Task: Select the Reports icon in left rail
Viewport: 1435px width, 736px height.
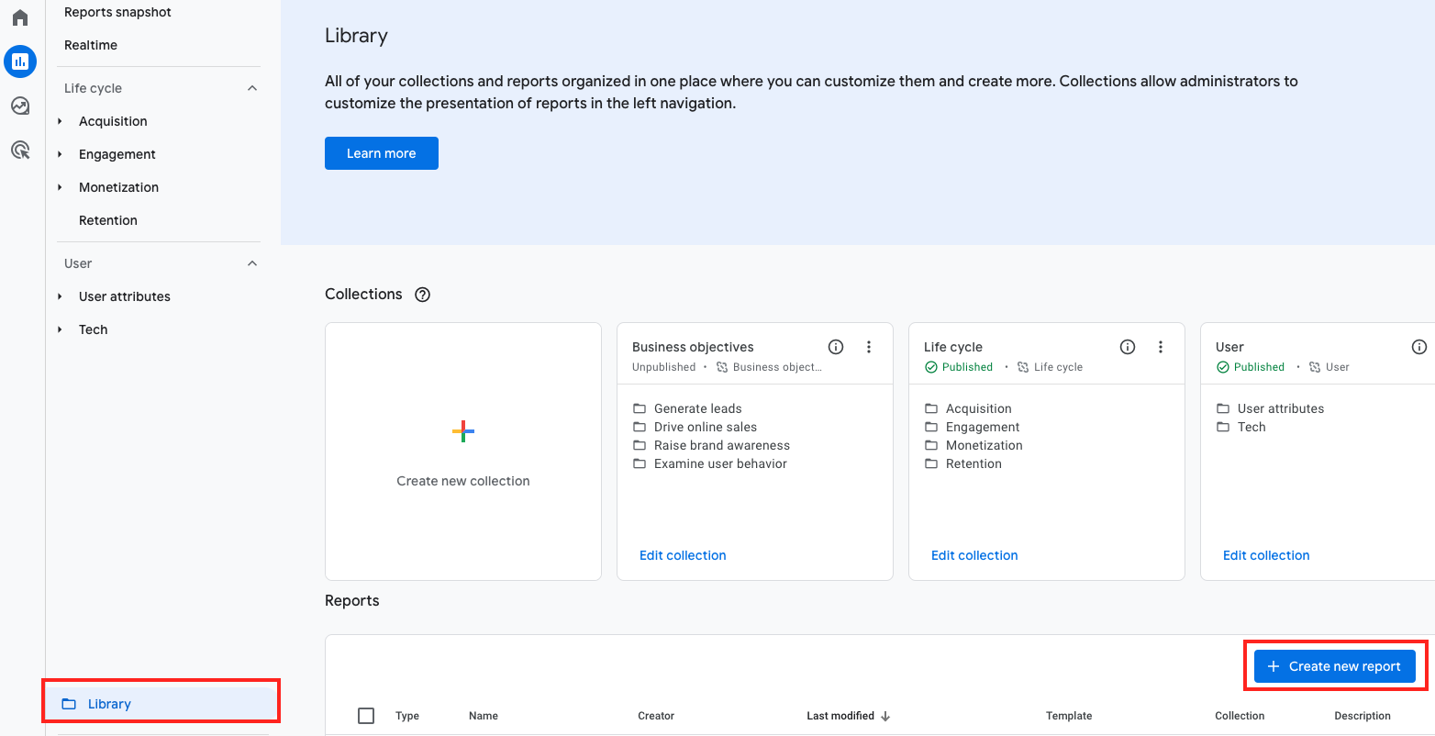Action: coord(20,61)
